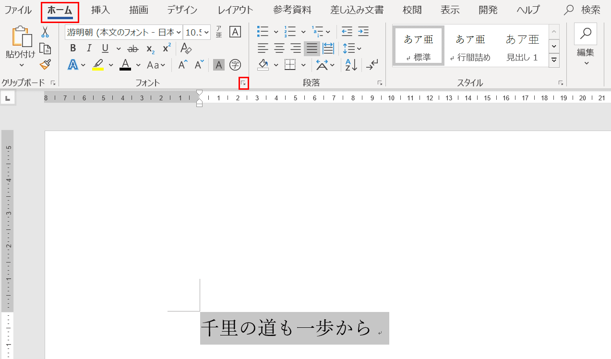Apply the black font color
The width and height of the screenshot is (611, 359).
point(125,65)
